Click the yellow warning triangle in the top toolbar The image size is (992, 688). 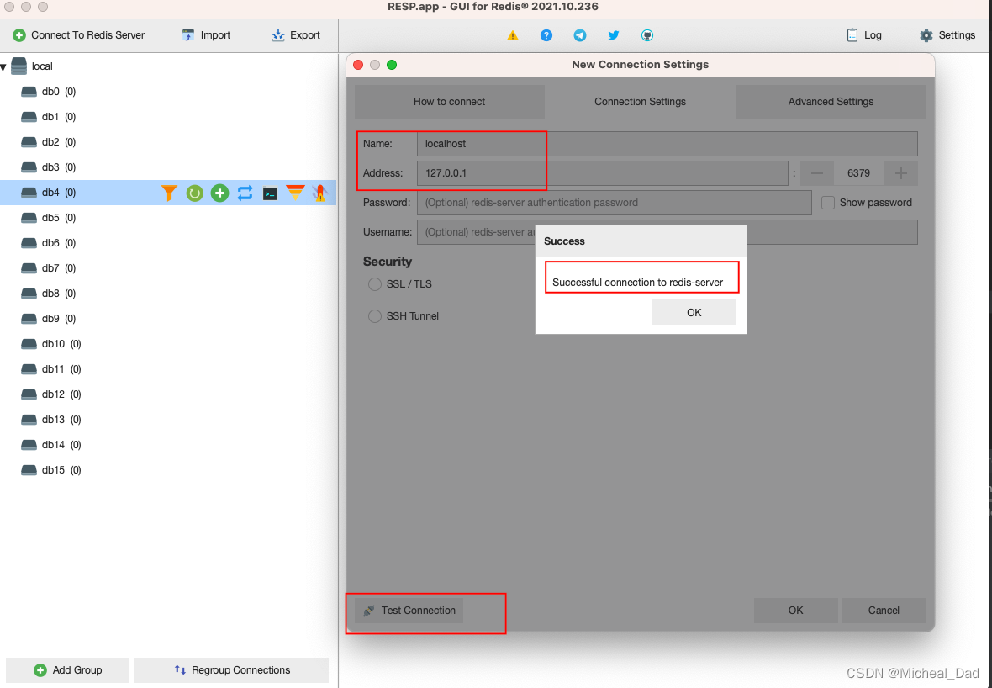pos(513,35)
